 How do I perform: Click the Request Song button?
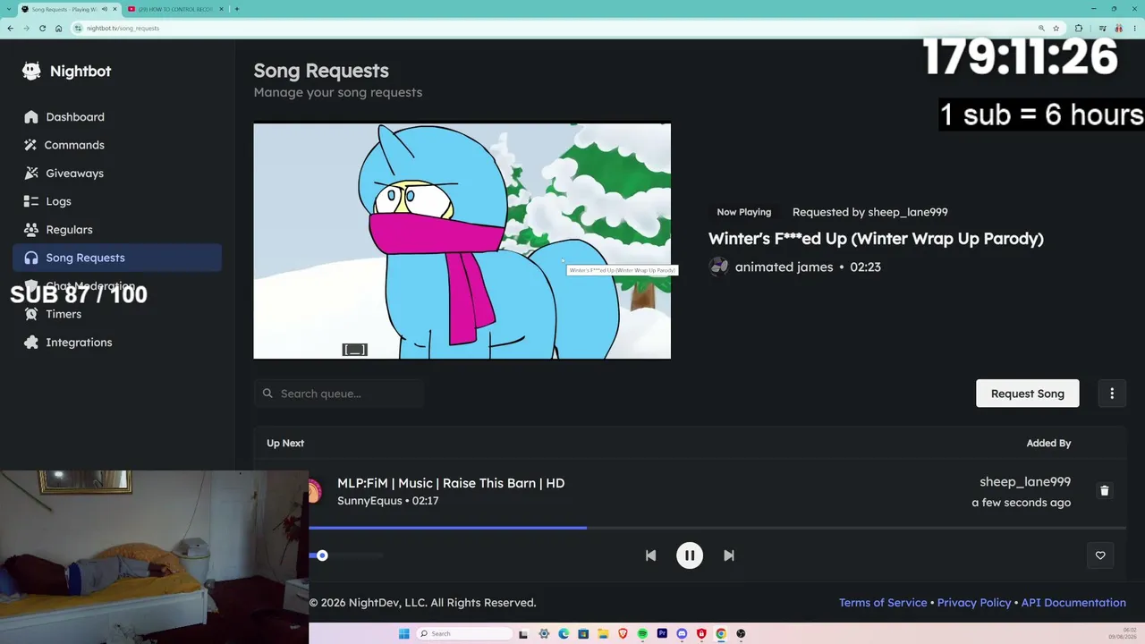(1027, 394)
